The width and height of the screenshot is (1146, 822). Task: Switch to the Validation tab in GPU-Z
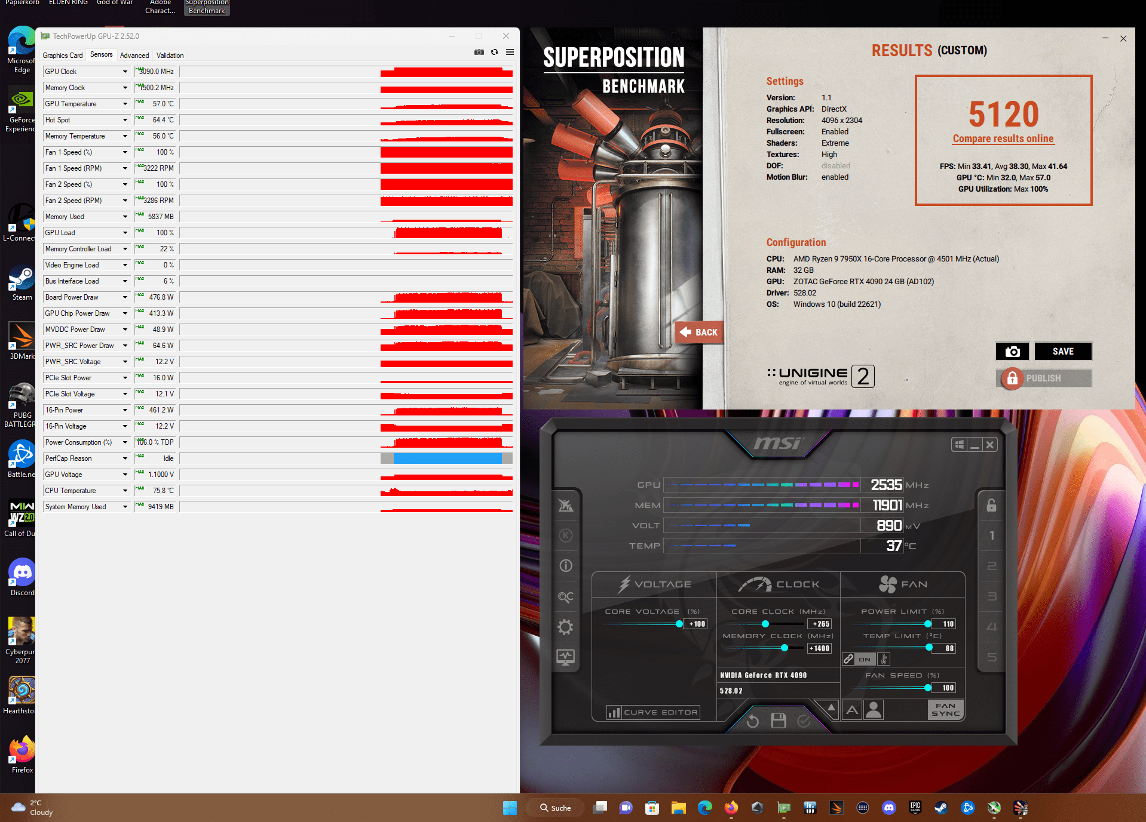[x=170, y=56]
